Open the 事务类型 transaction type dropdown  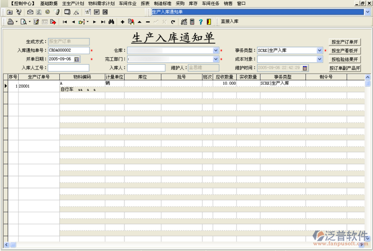point(319,50)
